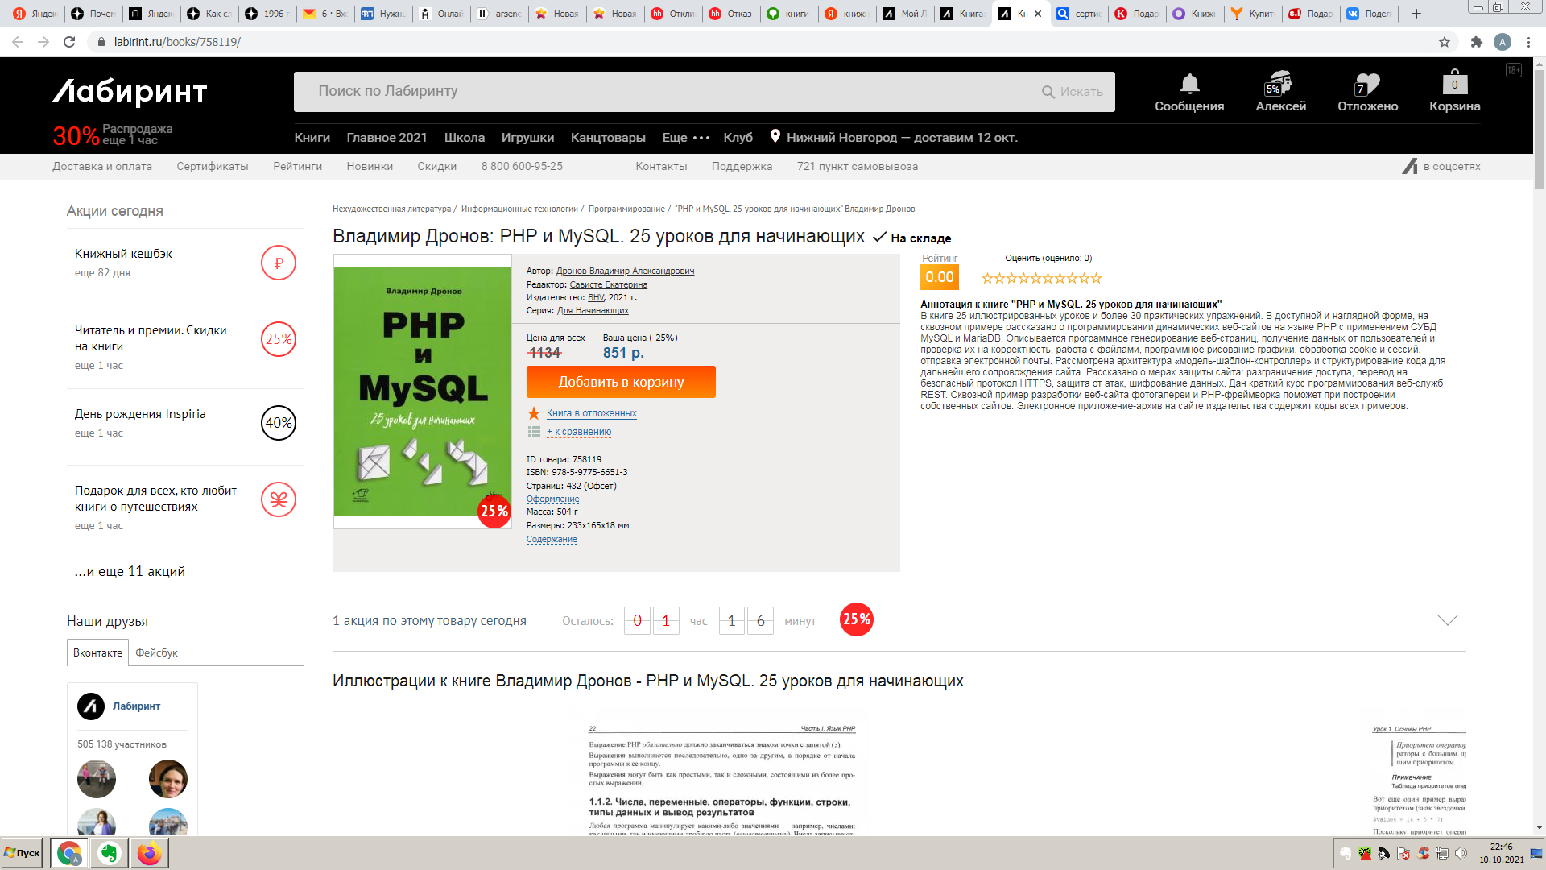1546x870 pixels.
Task: Click the Лабиринт VK group avatar
Action: point(91,706)
